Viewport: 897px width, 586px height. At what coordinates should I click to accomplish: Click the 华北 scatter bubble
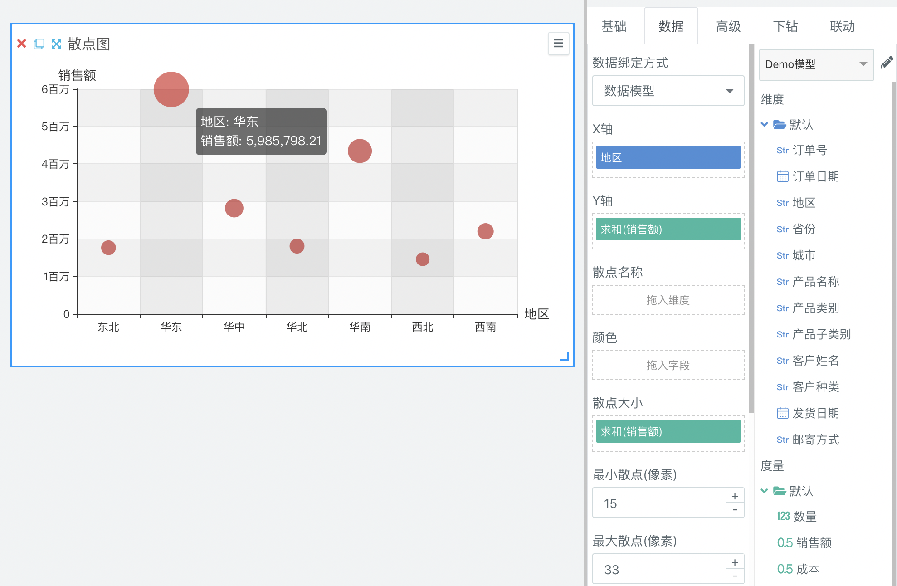(x=297, y=246)
